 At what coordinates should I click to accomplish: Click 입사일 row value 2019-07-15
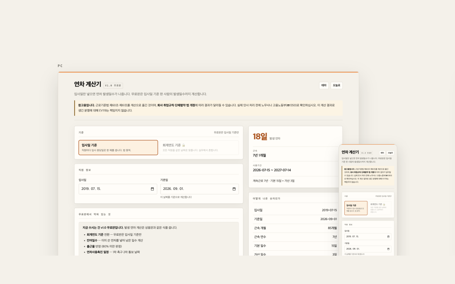pyautogui.click(x=329, y=210)
